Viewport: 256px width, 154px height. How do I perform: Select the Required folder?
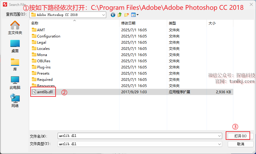point(42,80)
